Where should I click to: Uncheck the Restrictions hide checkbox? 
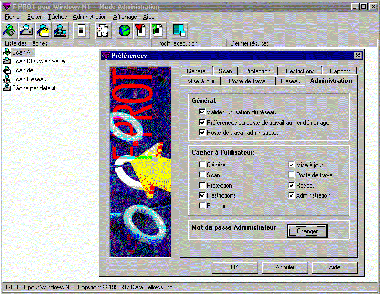202,195
